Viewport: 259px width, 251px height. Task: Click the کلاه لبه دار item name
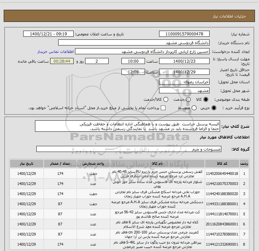[x=157, y=224]
